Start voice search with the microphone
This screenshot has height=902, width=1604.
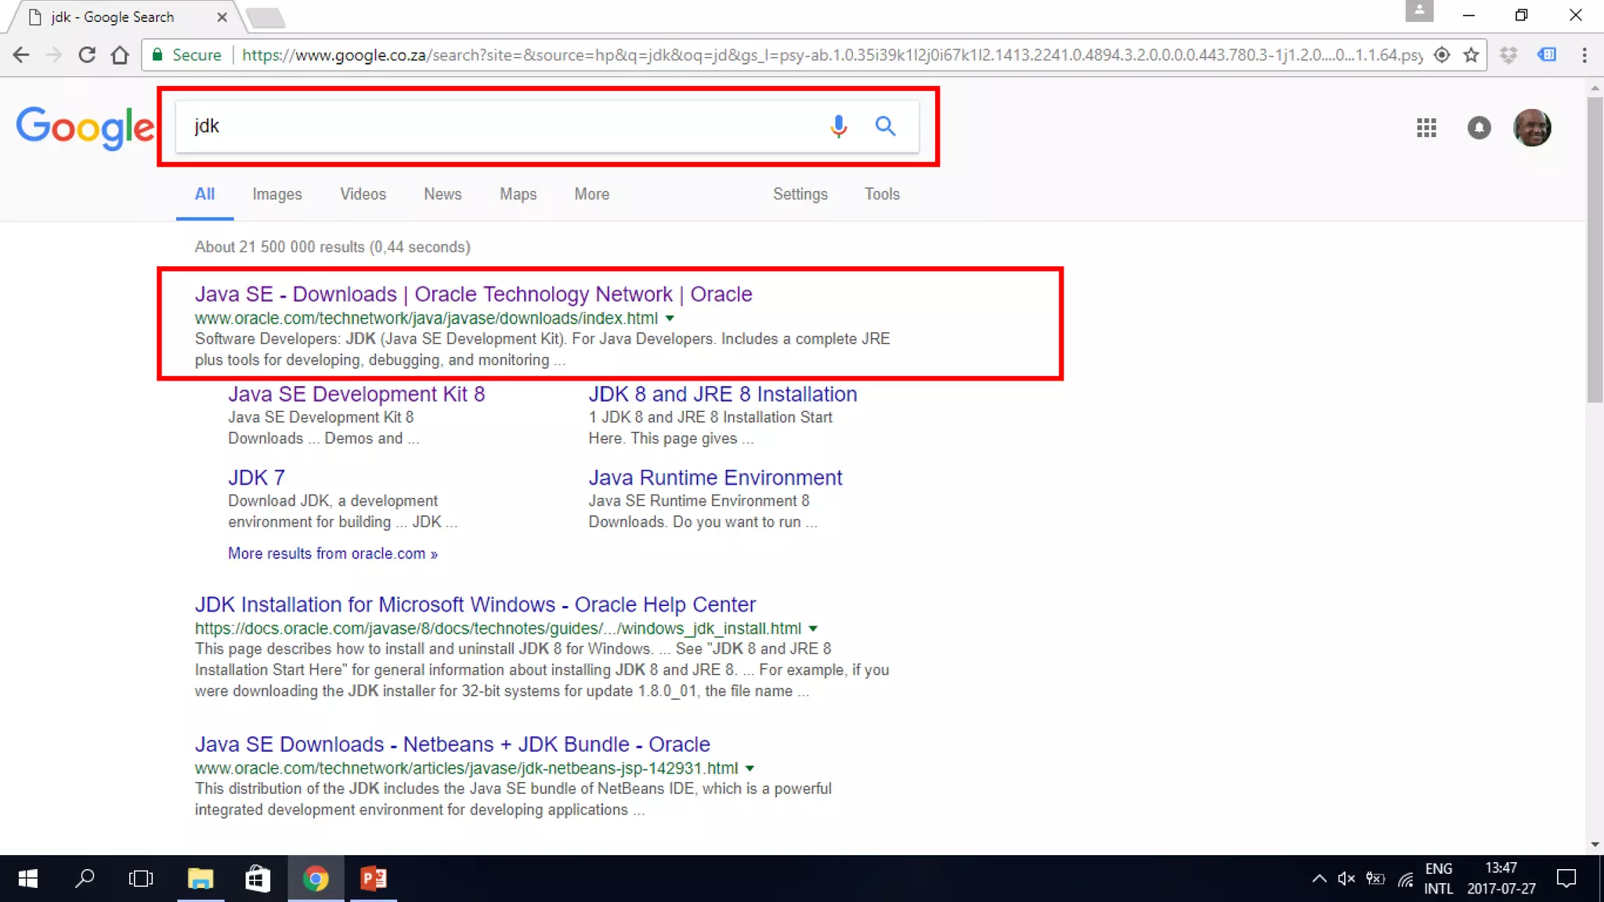pos(838,126)
